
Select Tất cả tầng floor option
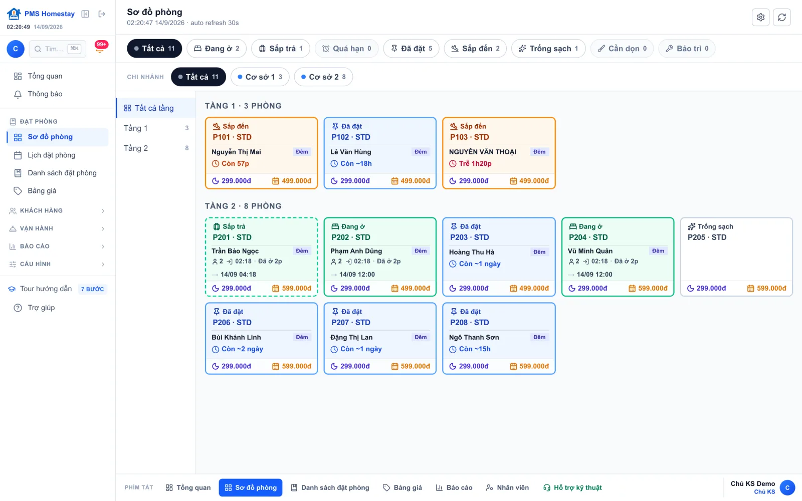[x=156, y=108]
